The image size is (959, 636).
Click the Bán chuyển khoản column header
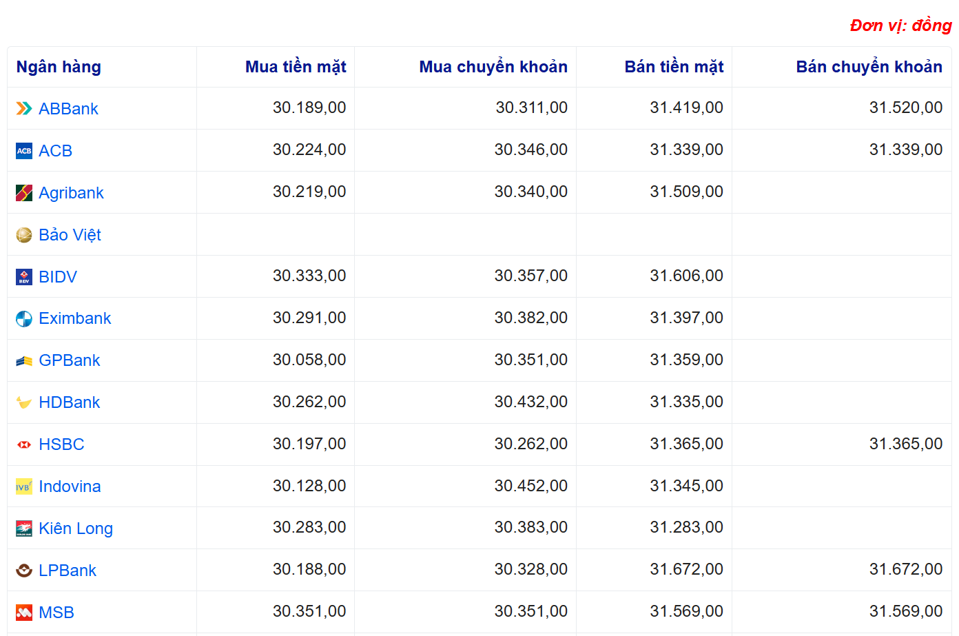point(869,67)
